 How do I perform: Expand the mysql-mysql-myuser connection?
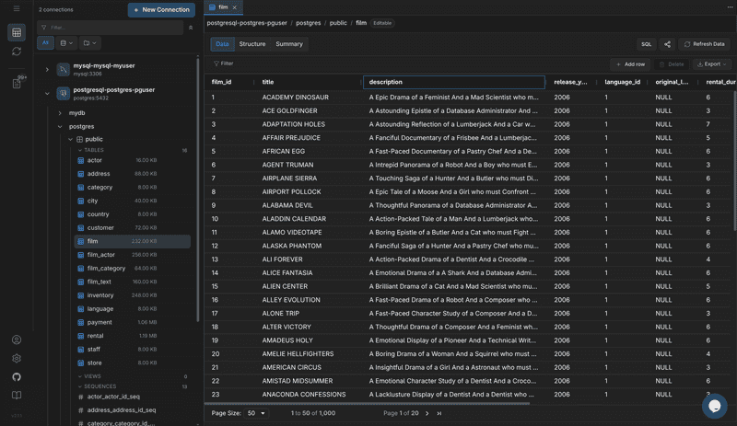pyautogui.click(x=47, y=70)
